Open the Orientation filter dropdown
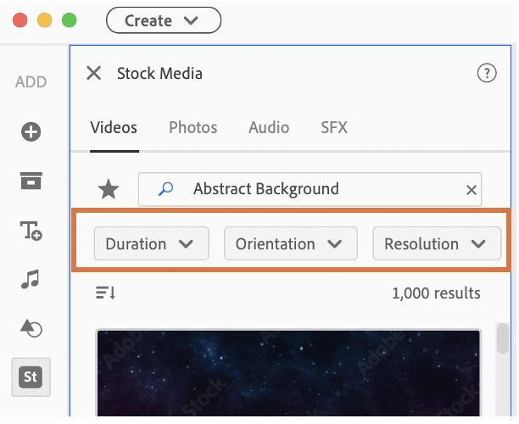The height and width of the screenshot is (424, 519). coord(289,244)
